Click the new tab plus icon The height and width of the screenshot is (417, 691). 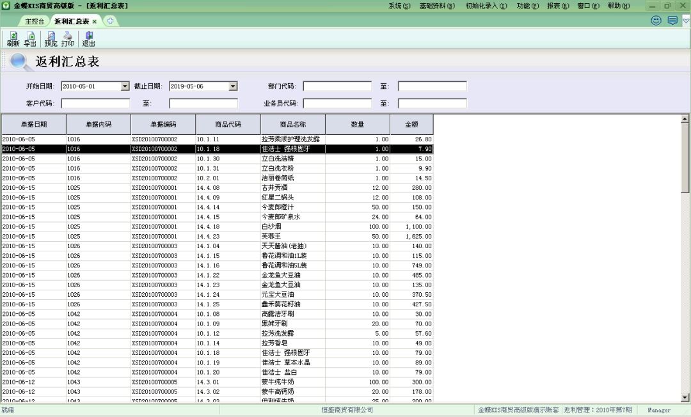click(x=110, y=20)
